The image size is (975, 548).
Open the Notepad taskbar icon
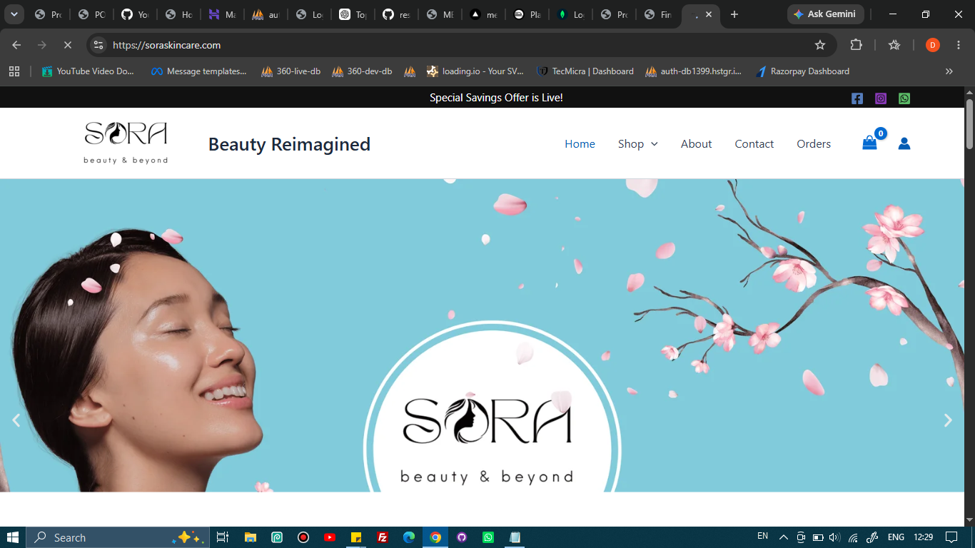coord(515,537)
